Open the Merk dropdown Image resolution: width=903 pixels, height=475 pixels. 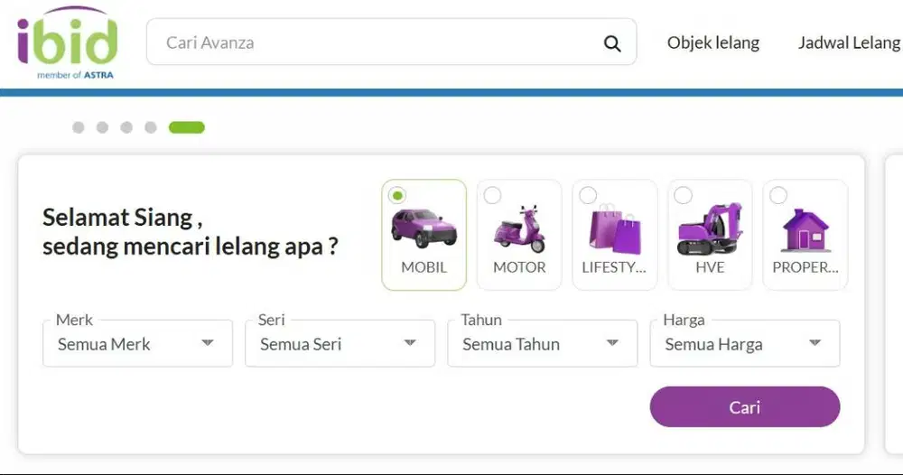click(137, 344)
